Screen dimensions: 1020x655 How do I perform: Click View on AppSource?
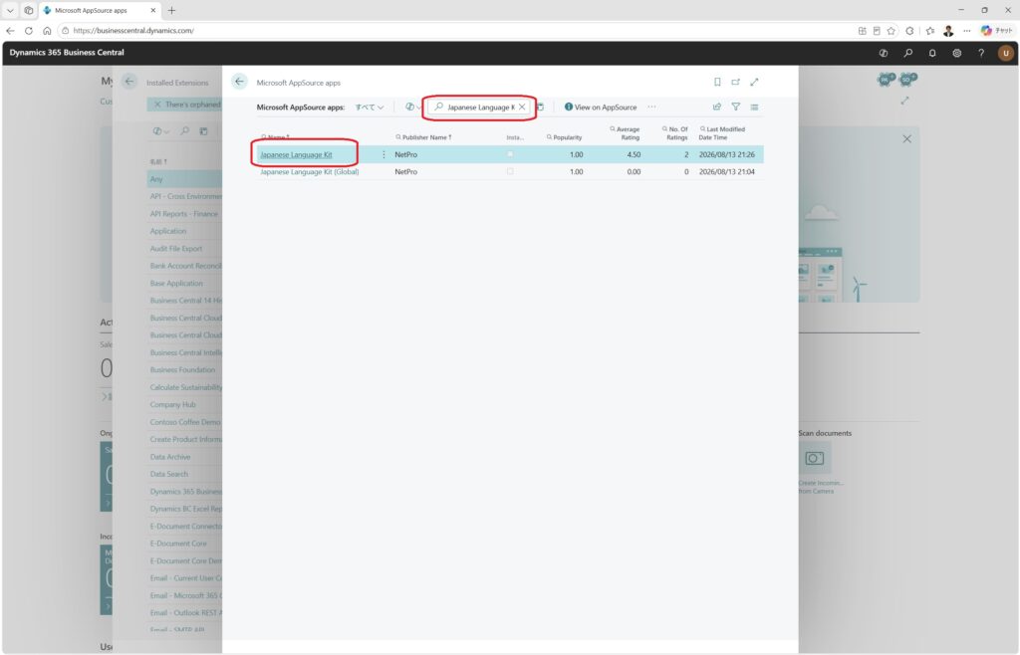pyautogui.click(x=601, y=108)
